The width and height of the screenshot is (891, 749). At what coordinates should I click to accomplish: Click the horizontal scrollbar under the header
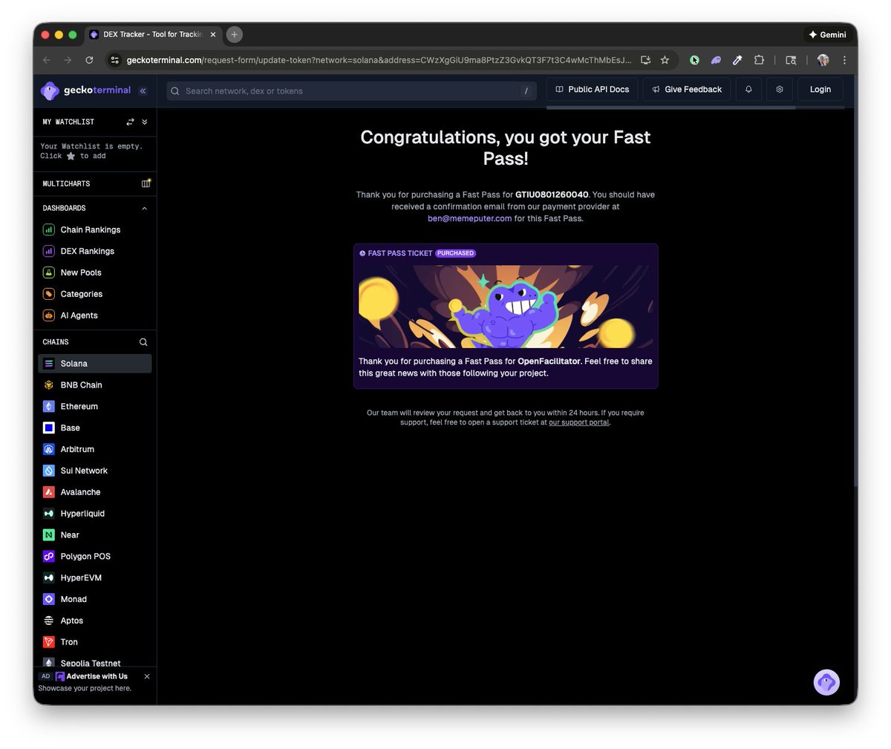670,108
